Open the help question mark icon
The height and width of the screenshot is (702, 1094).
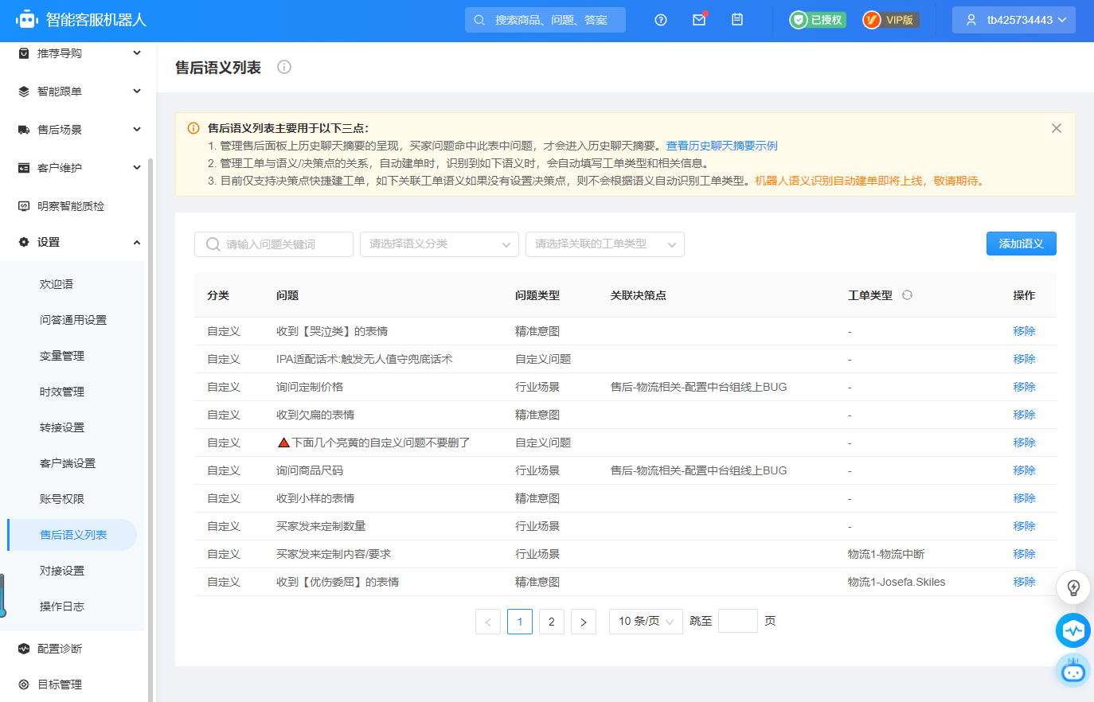(x=661, y=20)
